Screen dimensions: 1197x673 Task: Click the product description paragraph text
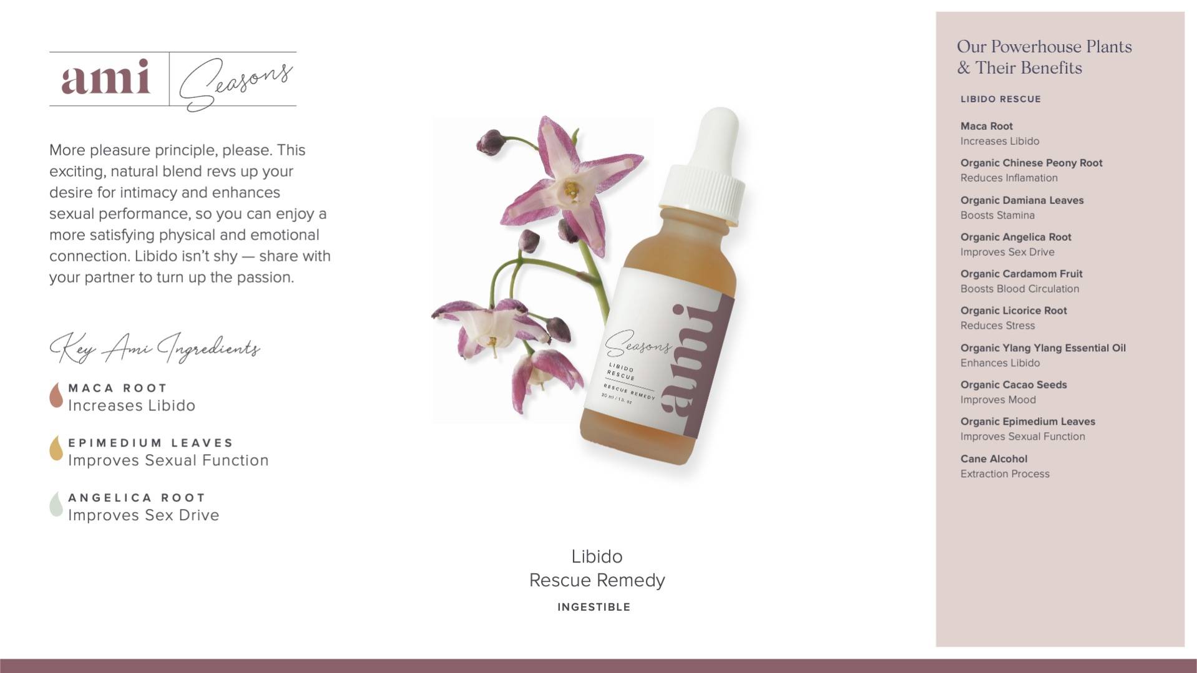(x=190, y=214)
